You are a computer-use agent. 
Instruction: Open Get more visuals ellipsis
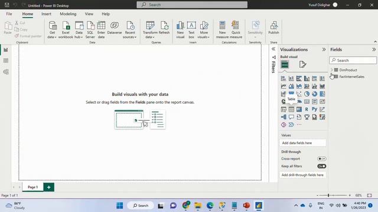pyautogui.click(x=299, y=125)
